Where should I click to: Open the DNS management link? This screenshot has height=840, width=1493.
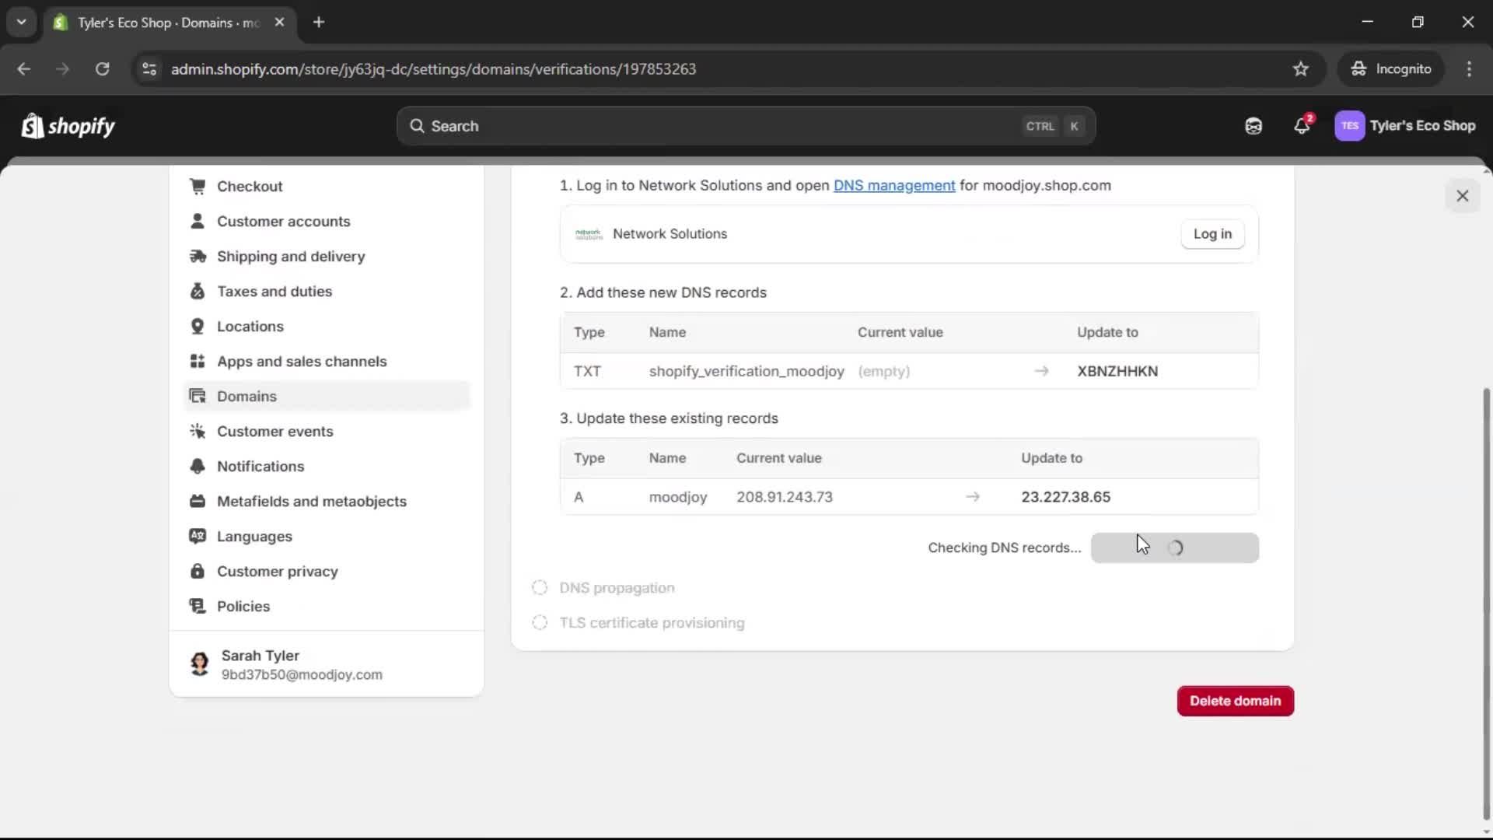coord(894,185)
